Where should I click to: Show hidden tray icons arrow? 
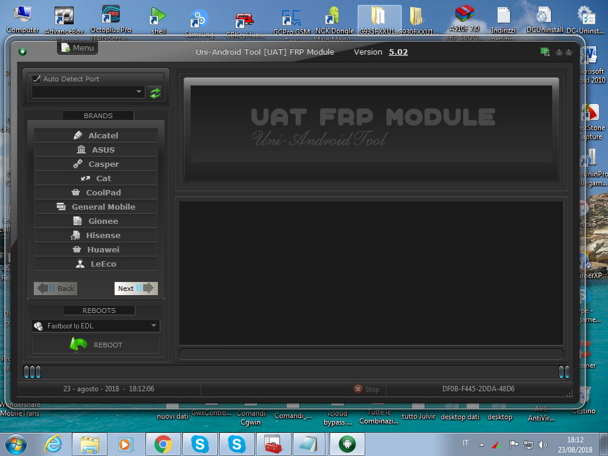[482, 445]
